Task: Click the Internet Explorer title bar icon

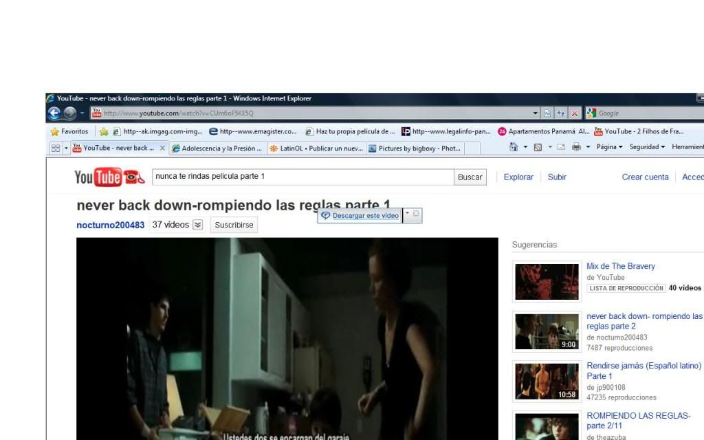Action: (50, 98)
